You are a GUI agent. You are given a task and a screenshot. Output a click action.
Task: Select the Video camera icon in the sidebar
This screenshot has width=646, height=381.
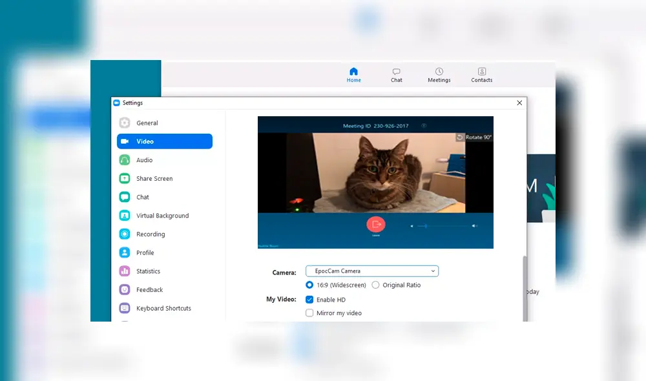tap(125, 141)
